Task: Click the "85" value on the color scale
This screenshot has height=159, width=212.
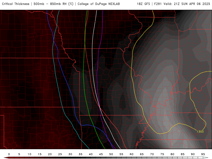Action: point(183,154)
